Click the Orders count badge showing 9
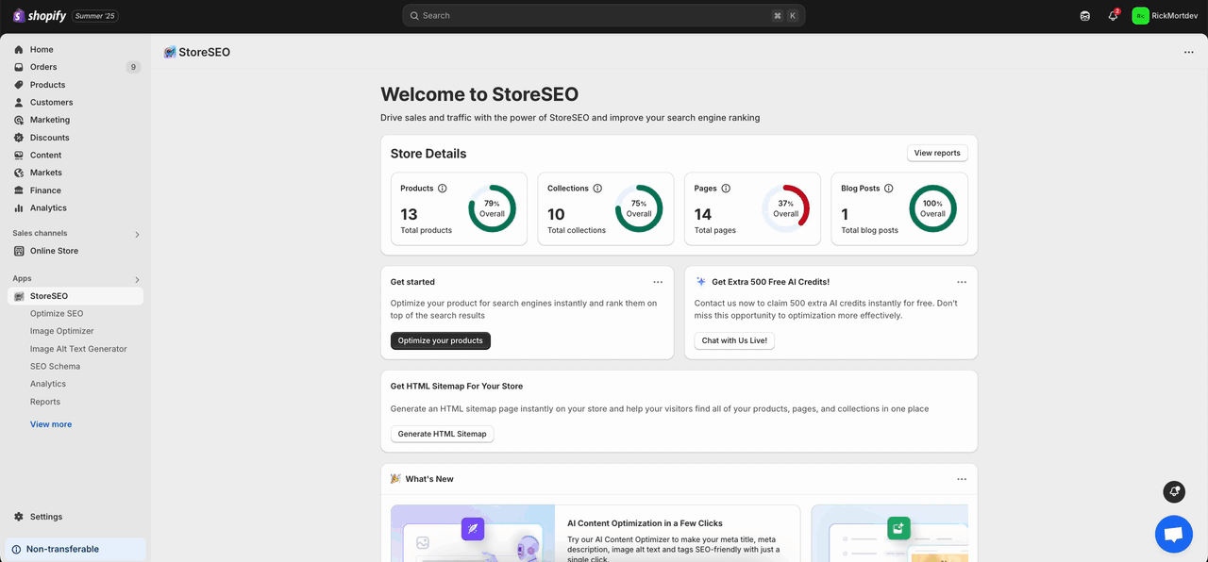The height and width of the screenshot is (562, 1208). [133, 67]
